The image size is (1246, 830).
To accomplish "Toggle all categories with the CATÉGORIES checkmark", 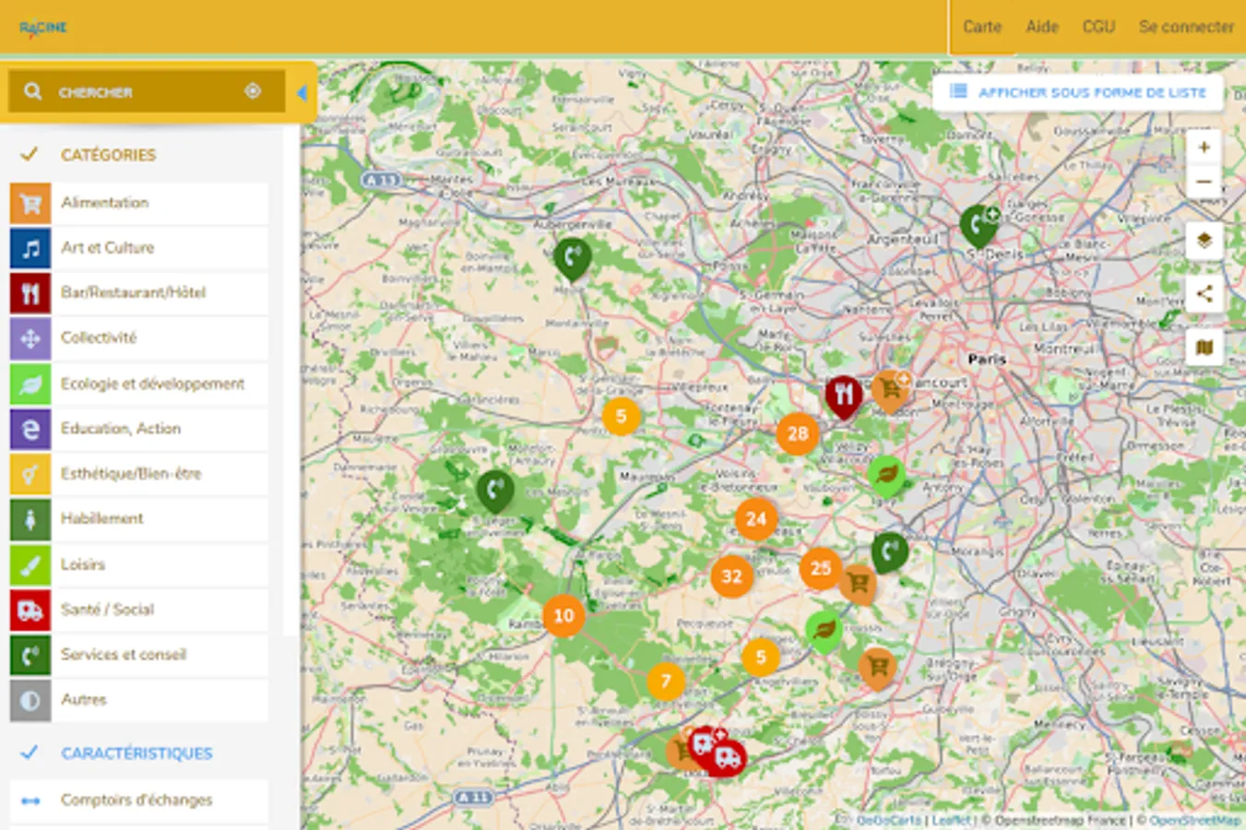I will (x=30, y=154).
